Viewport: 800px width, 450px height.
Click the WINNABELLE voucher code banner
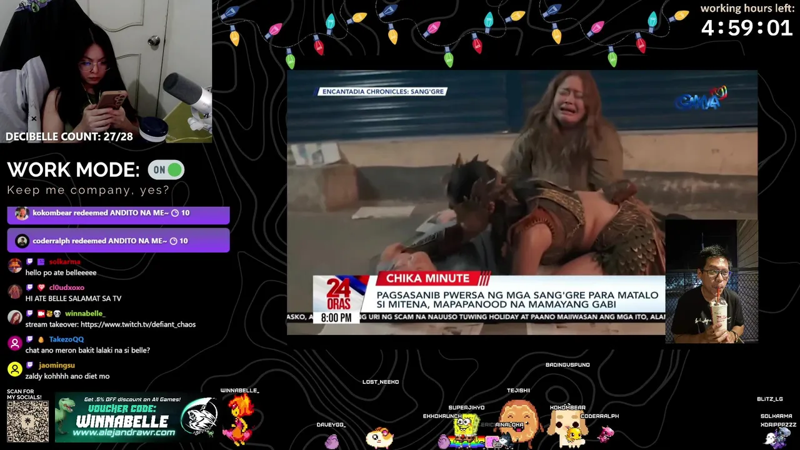point(136,417)
